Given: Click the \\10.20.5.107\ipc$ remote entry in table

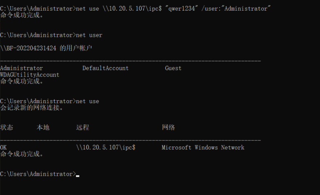Looking at the screenshot, I should pyautogui.click(x=106, y=147).
